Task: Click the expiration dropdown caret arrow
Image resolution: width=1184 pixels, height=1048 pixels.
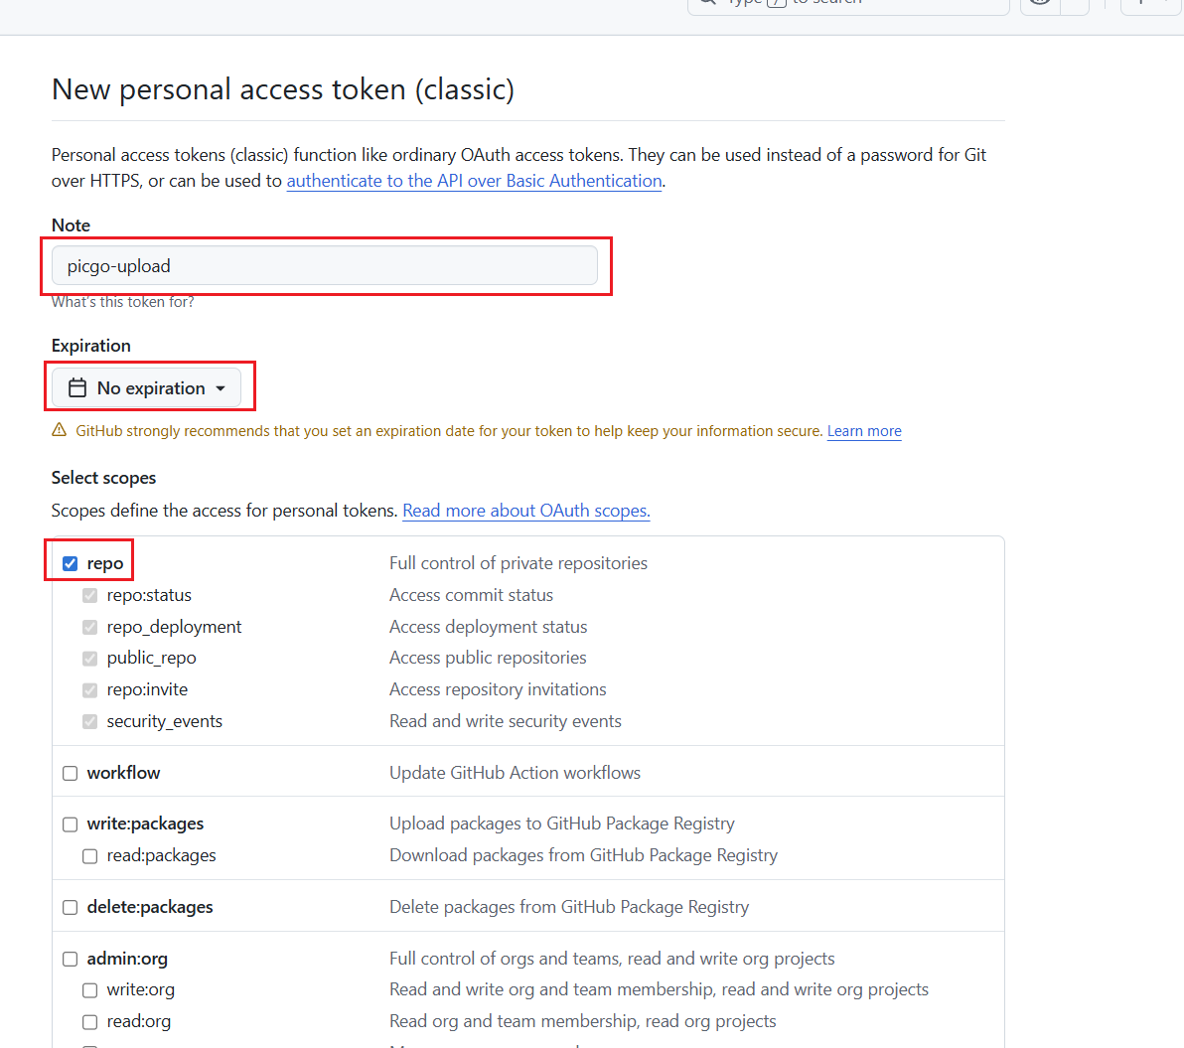Action: click(221, 388)
